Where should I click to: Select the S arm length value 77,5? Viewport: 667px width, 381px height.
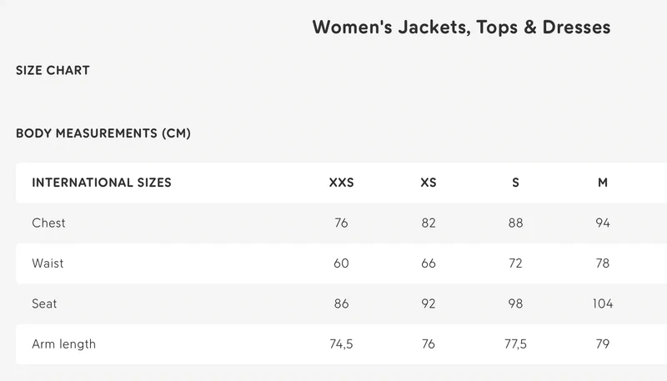click(515, 344)
